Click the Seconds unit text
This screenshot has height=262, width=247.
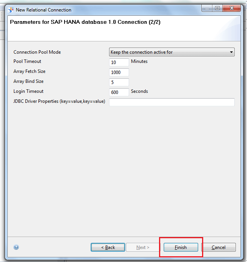click(x=139, y=91)
